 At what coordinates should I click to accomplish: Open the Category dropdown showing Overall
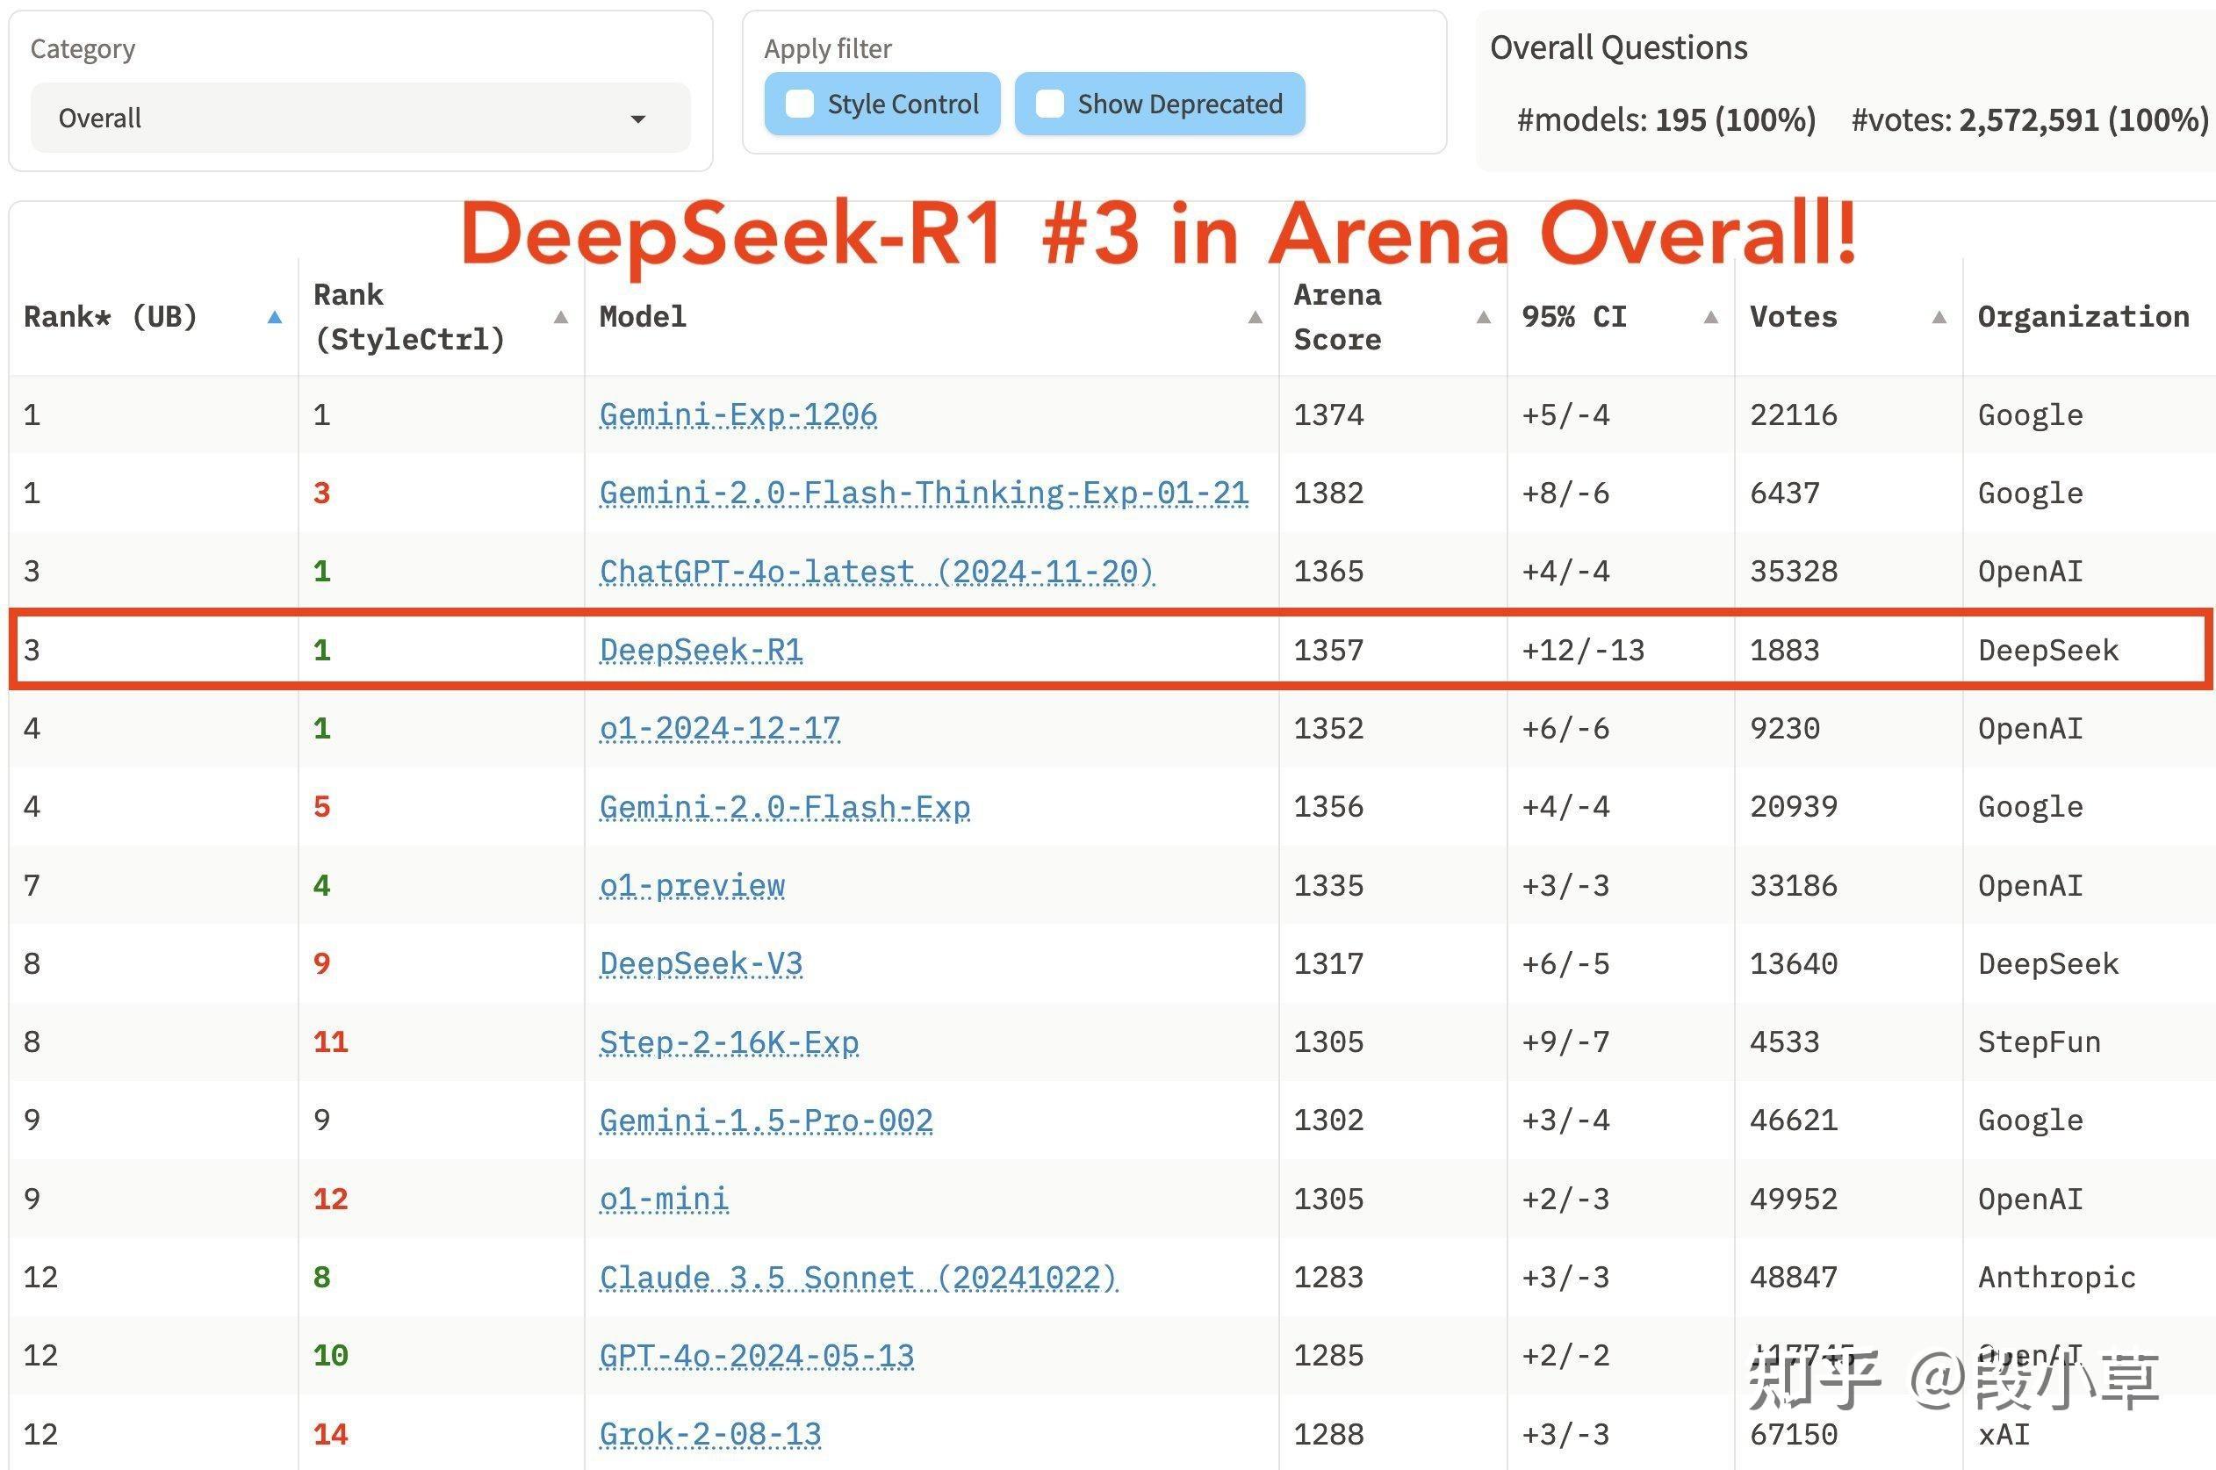pos(360,119)
